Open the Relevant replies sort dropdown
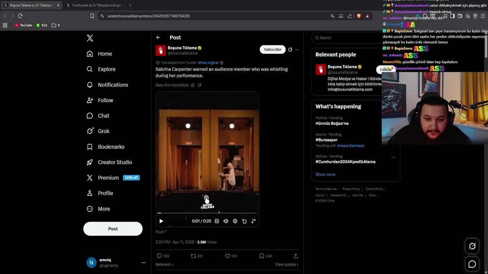 coord(164,264)
